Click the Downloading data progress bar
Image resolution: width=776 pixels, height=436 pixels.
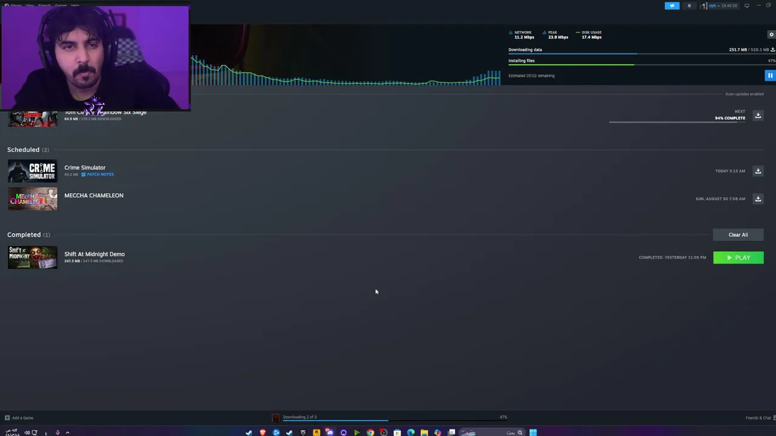(x=641, y=54)
